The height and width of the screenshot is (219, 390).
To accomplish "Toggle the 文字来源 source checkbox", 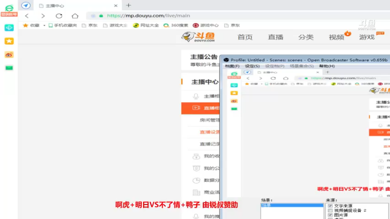I will (x=330, y=206).
